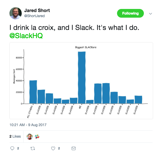Open the @ShortJared handle link
Image resolution: width=162 pixels, height=154 pixels.
[34, 16]
